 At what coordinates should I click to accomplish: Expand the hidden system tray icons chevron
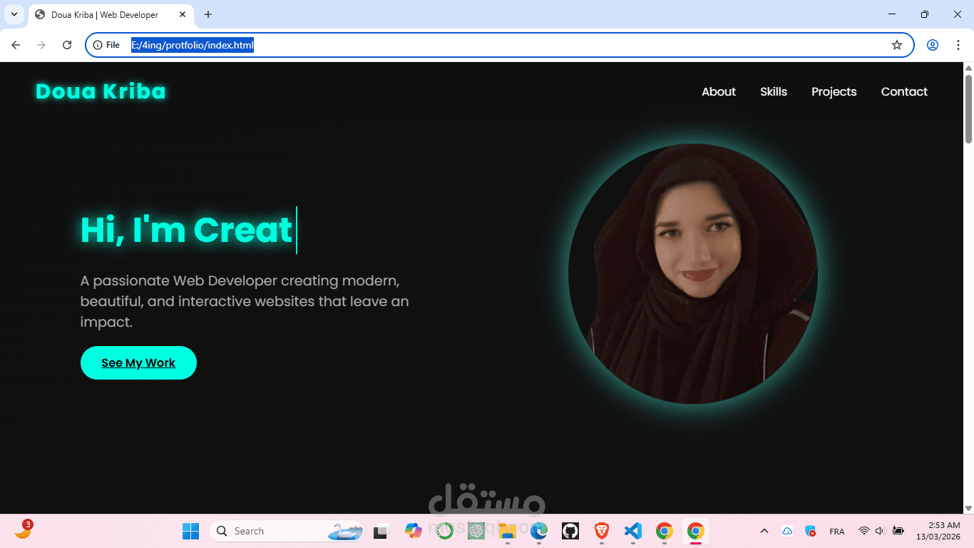click(x=764, y=531)
